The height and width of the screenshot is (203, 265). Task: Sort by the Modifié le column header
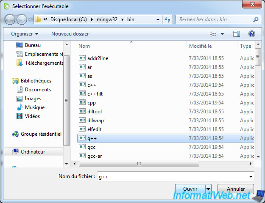200,46
